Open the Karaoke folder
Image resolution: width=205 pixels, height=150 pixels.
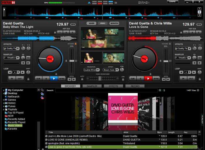pyautogui.click(x=12, y=129)
